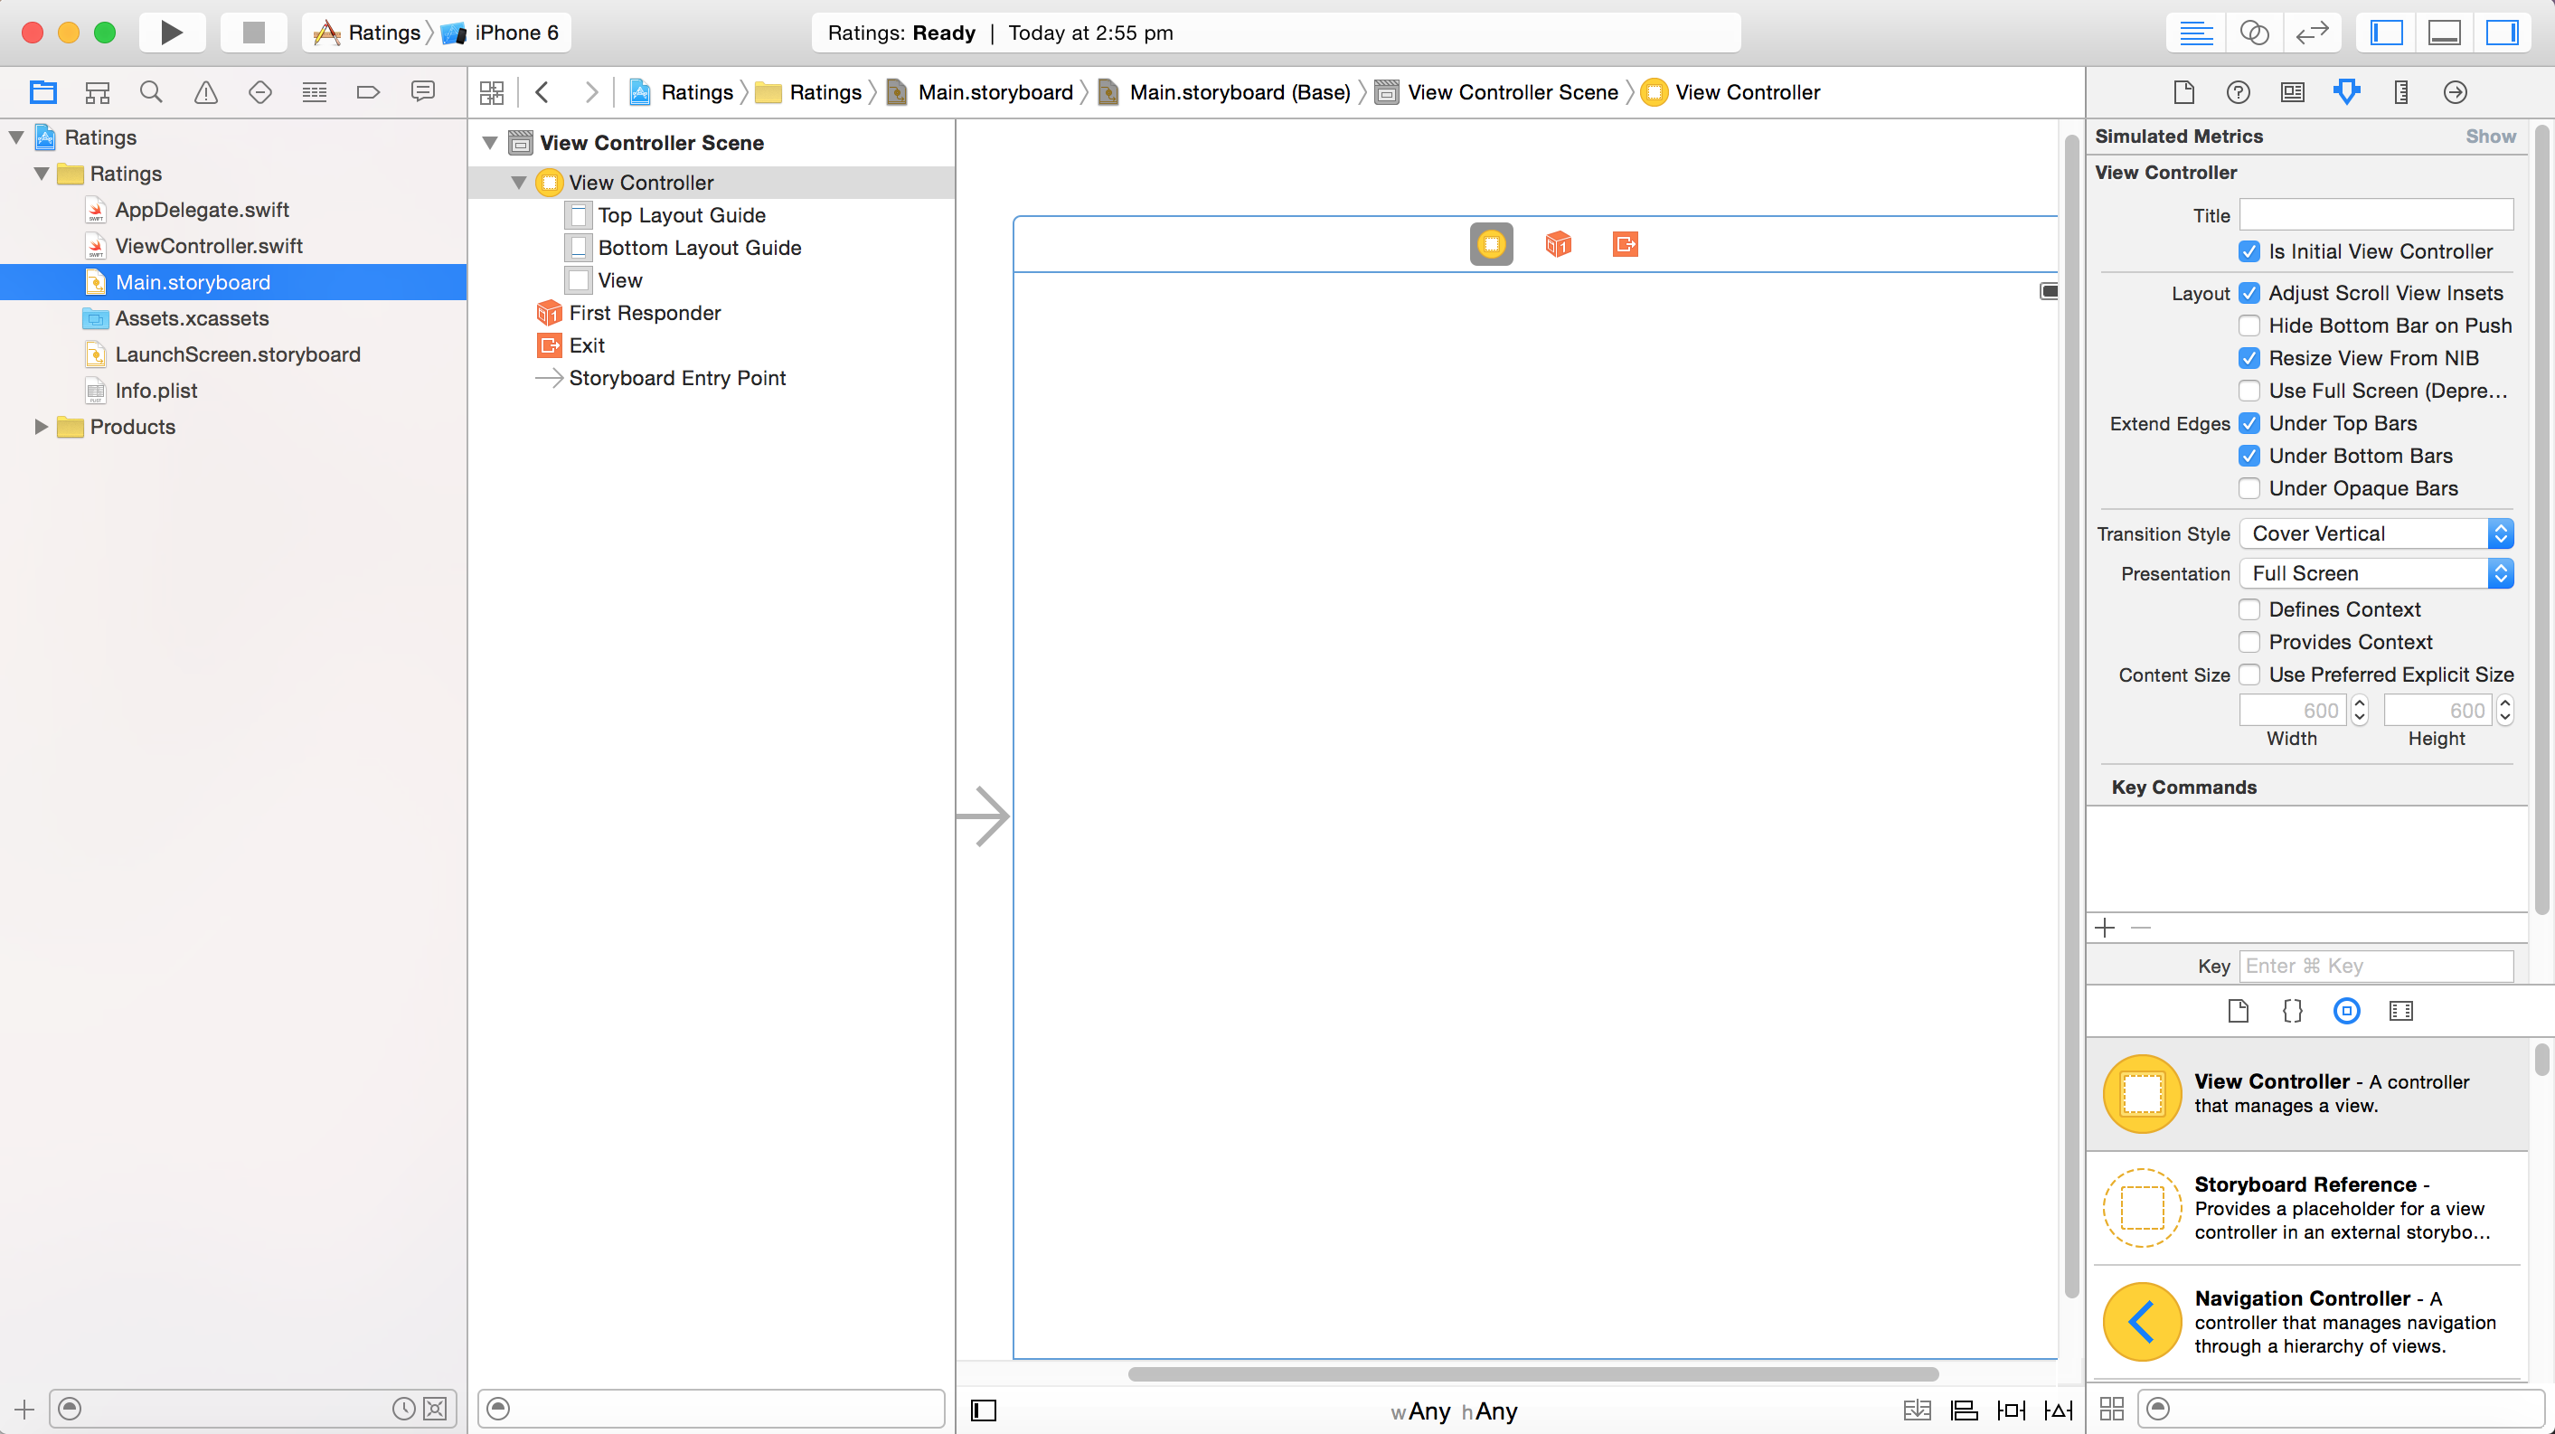Open the Find navigator
The image size is (2555, 1434).
pyautogui.click(x=151, y=92)
